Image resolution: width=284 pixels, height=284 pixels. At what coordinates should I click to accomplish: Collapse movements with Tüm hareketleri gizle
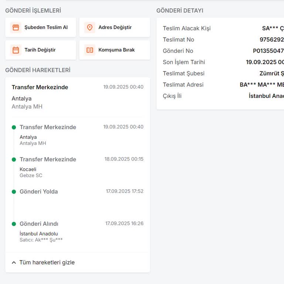(x=47, y=263)
